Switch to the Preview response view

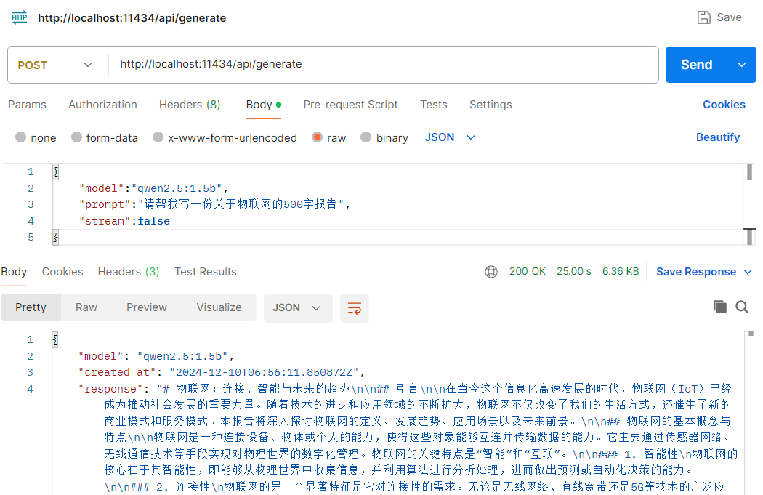(x=147, y=307)
